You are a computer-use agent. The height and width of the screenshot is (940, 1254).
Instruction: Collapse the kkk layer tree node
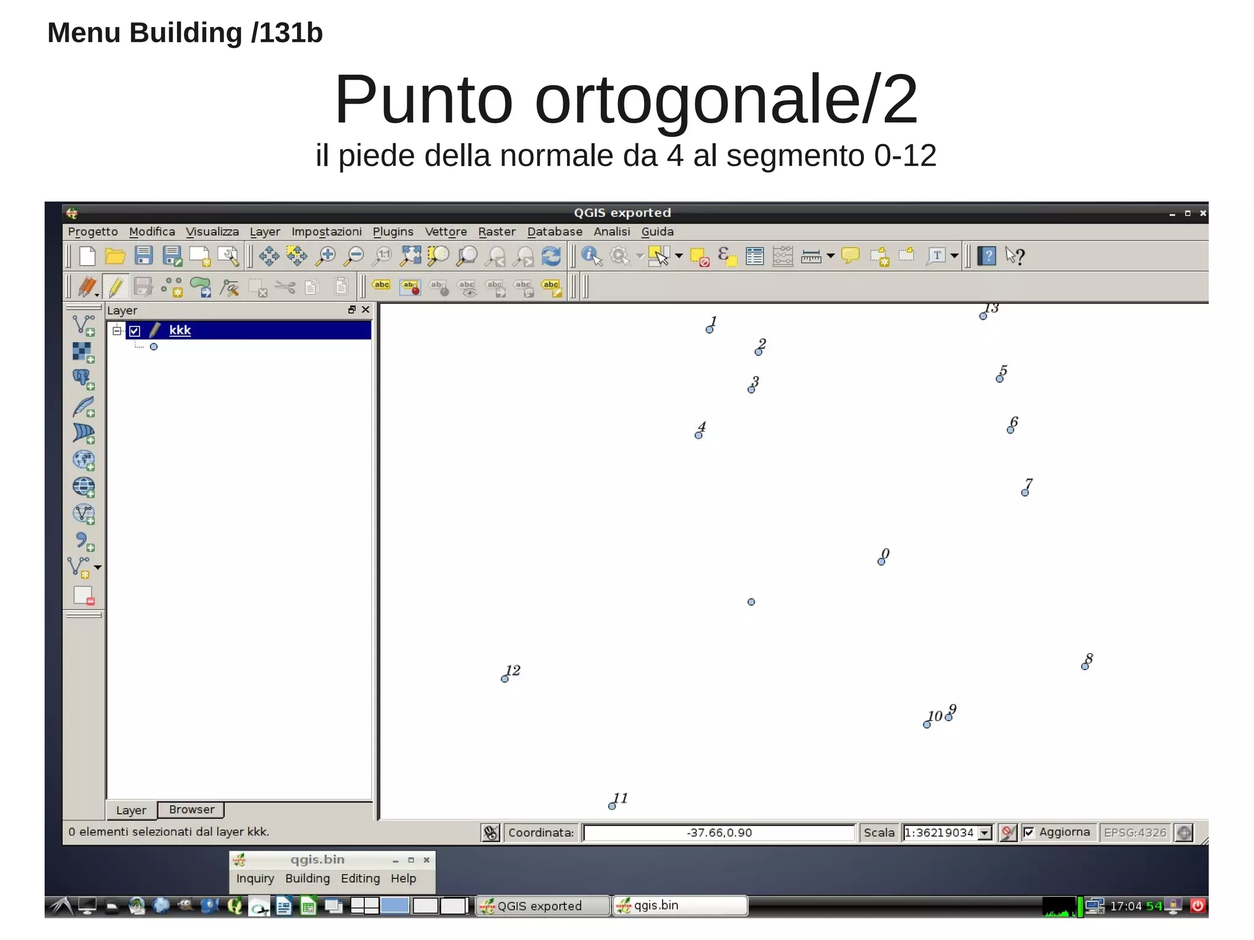116,331
